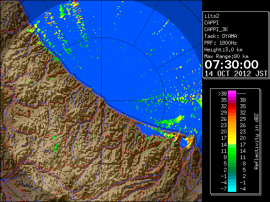The width and height of the screenshot is (270, 202).
Task: Click the 'PRF: 1800Hz' text
Action: click(221, 43)
